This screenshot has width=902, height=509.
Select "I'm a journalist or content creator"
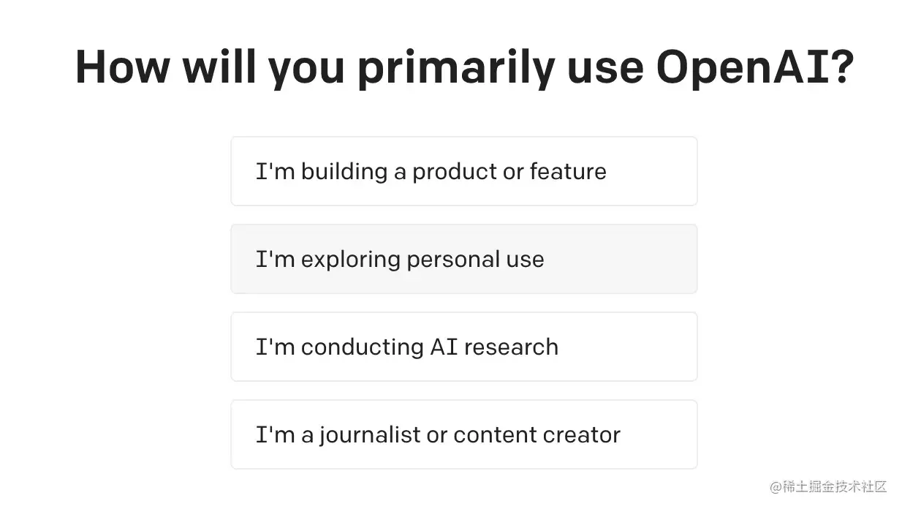point(463,434)
